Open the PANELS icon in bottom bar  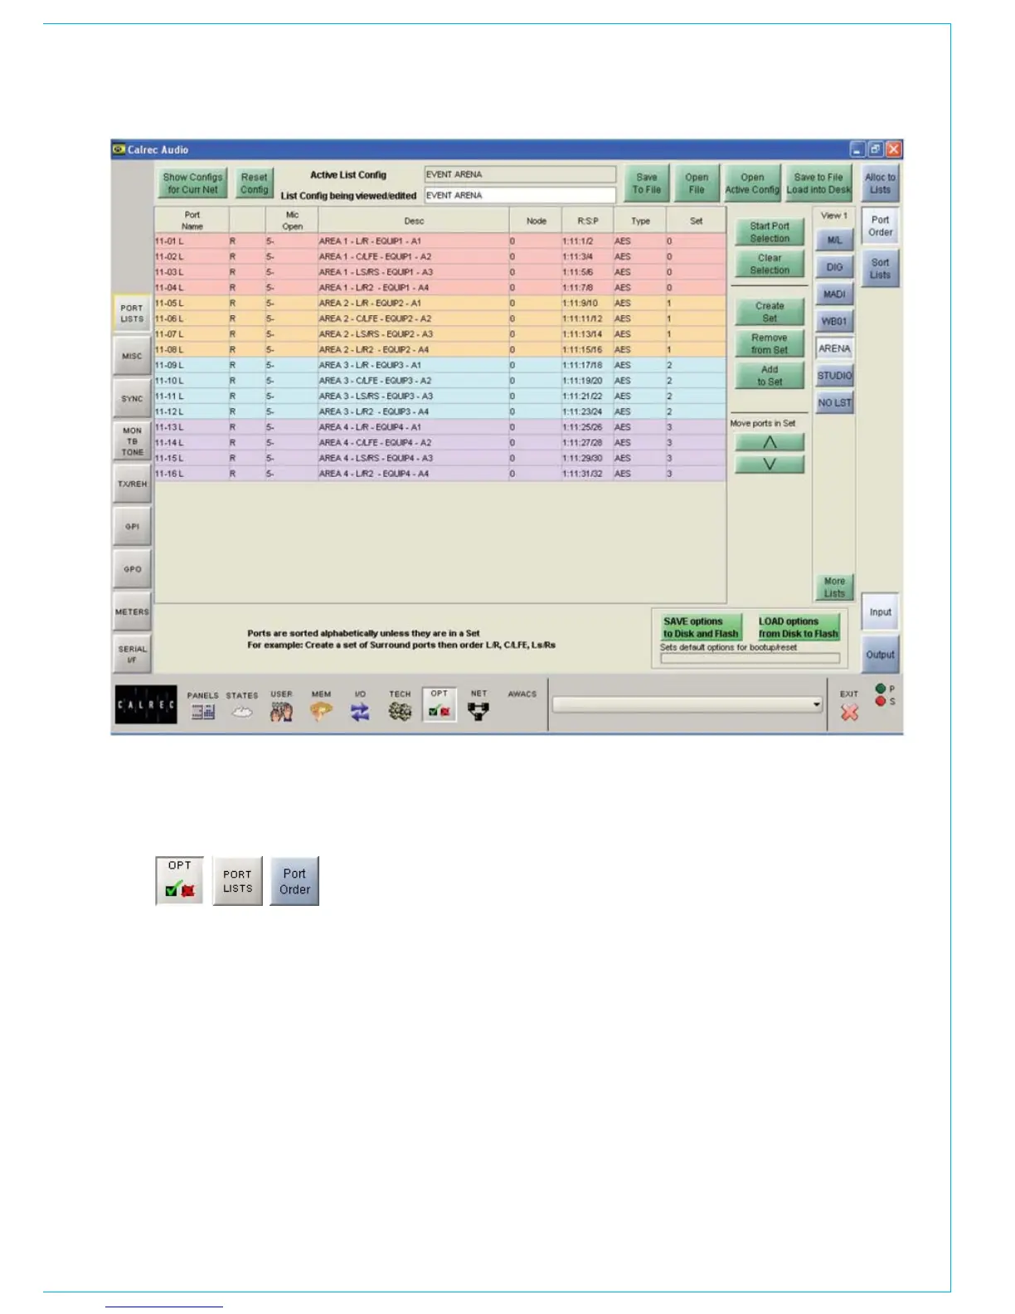[202, 705]
